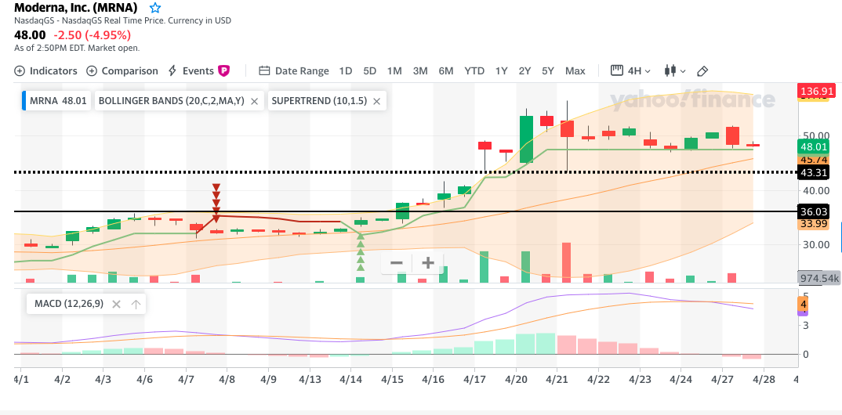Select the 1M time range
The height and width of the screenshot is (415, 842).
(x=394, y=70)
